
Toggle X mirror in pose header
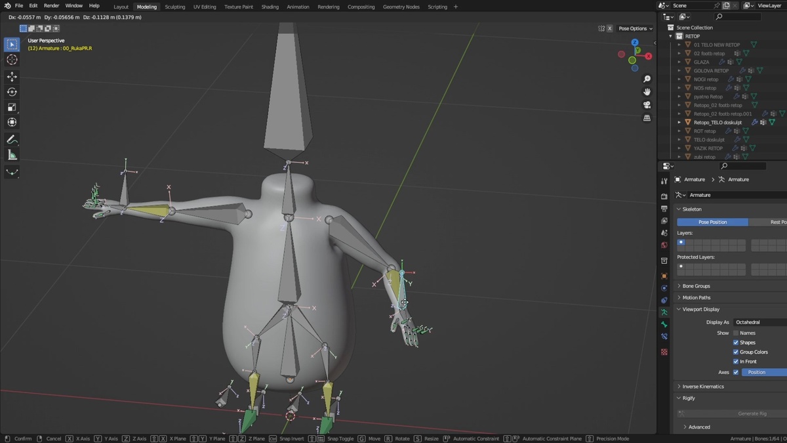coord(609,28)
